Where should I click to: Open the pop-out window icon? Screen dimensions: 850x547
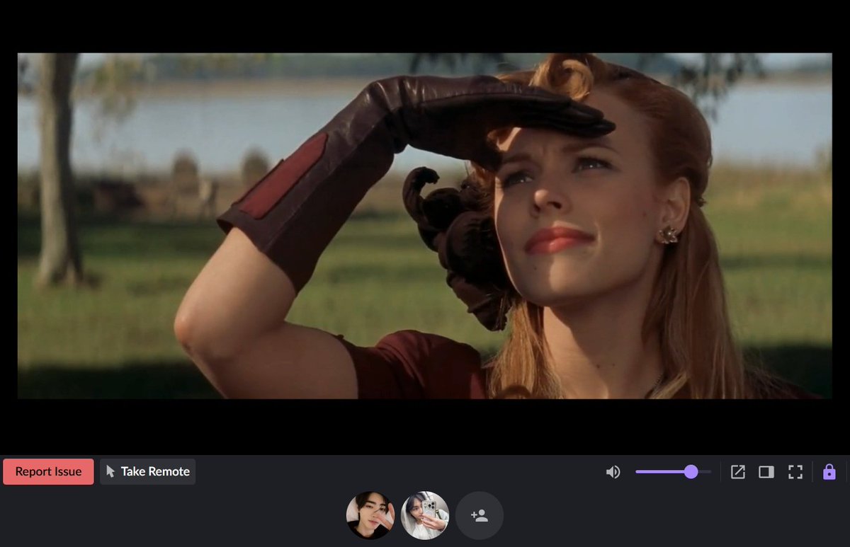737,472
